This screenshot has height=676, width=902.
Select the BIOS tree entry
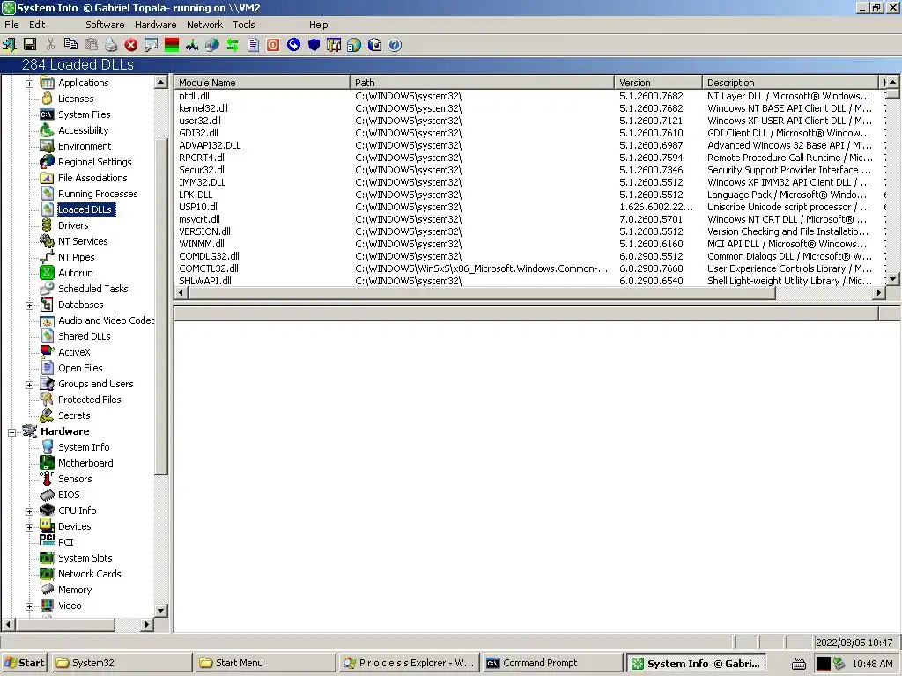69,495
